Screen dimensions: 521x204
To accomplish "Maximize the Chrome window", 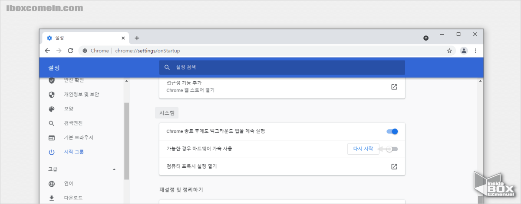I will click(x=458, y=34).
